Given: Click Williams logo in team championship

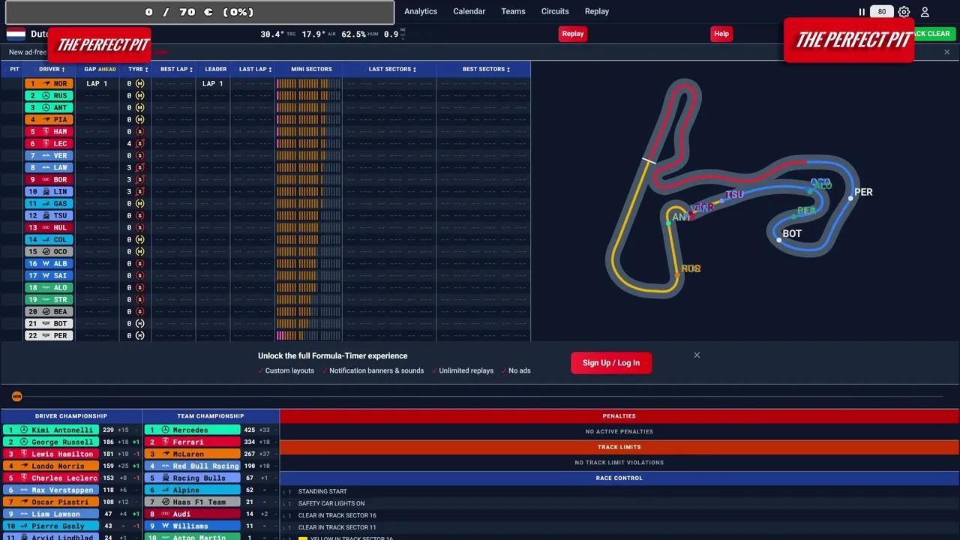Looking at the screenshot, I should tap(166, 526).
